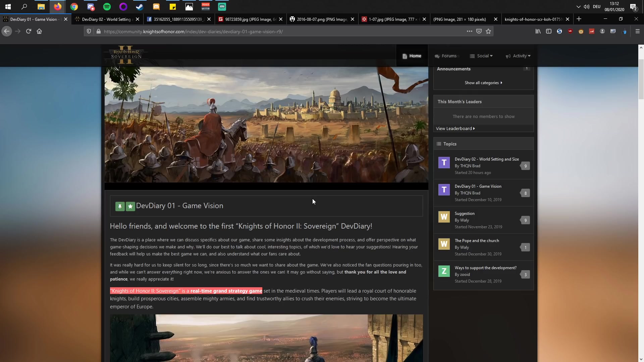The width and height of the screenshot is (644, 362).
Task: Bookmark this page with star
Action: pyautogui.click(x=488, y=31)
